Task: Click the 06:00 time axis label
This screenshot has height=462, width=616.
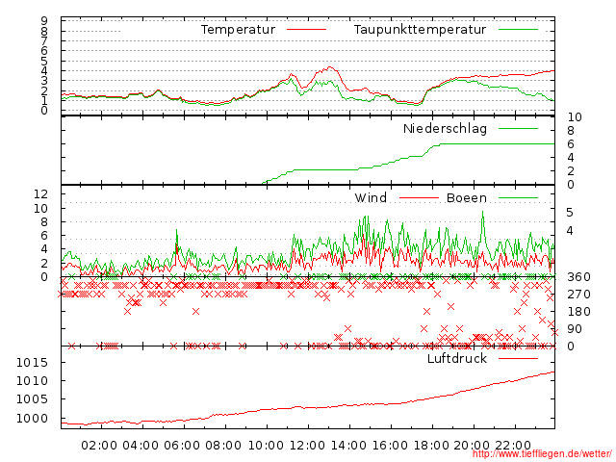Action: [x=182, y=446]
